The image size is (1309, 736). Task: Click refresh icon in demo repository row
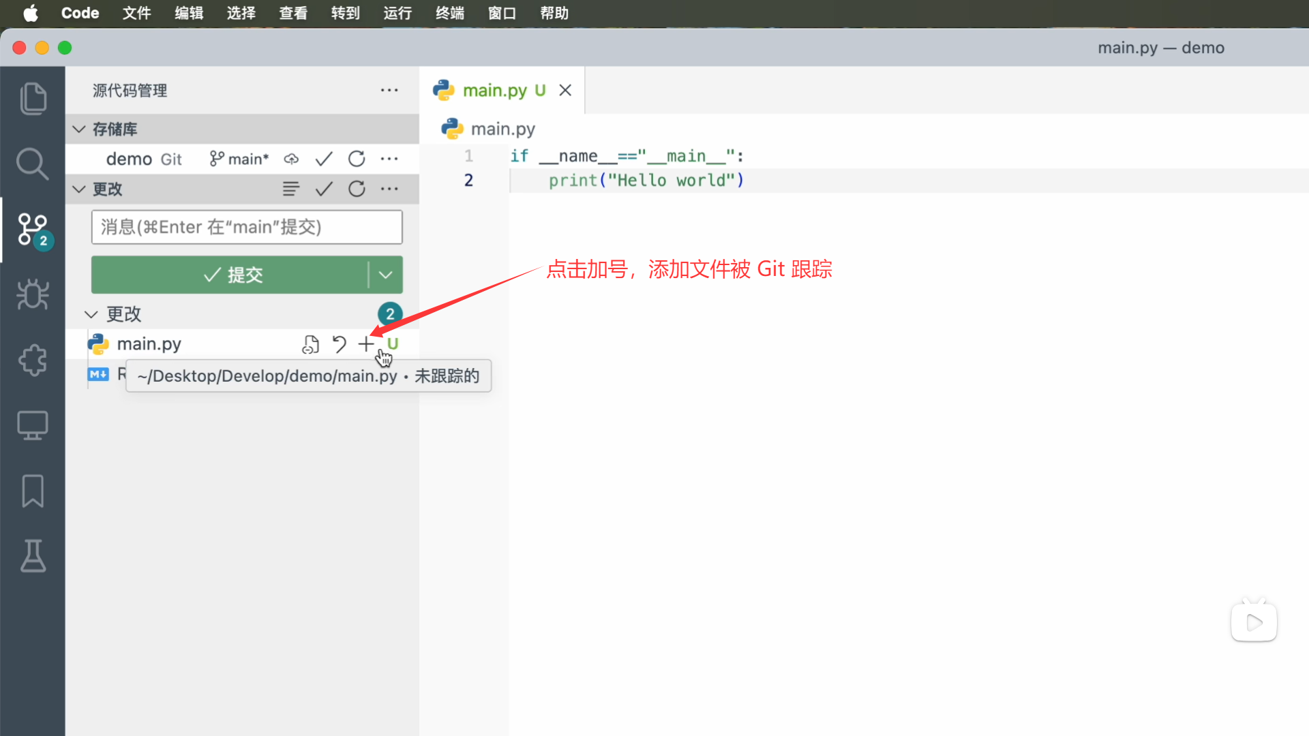(357, 159)
